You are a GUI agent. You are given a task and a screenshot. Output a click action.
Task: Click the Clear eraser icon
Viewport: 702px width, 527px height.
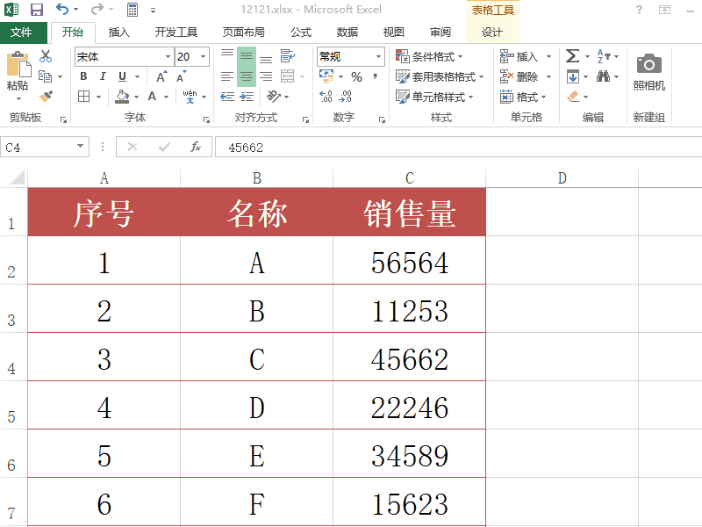pos(573,97)
